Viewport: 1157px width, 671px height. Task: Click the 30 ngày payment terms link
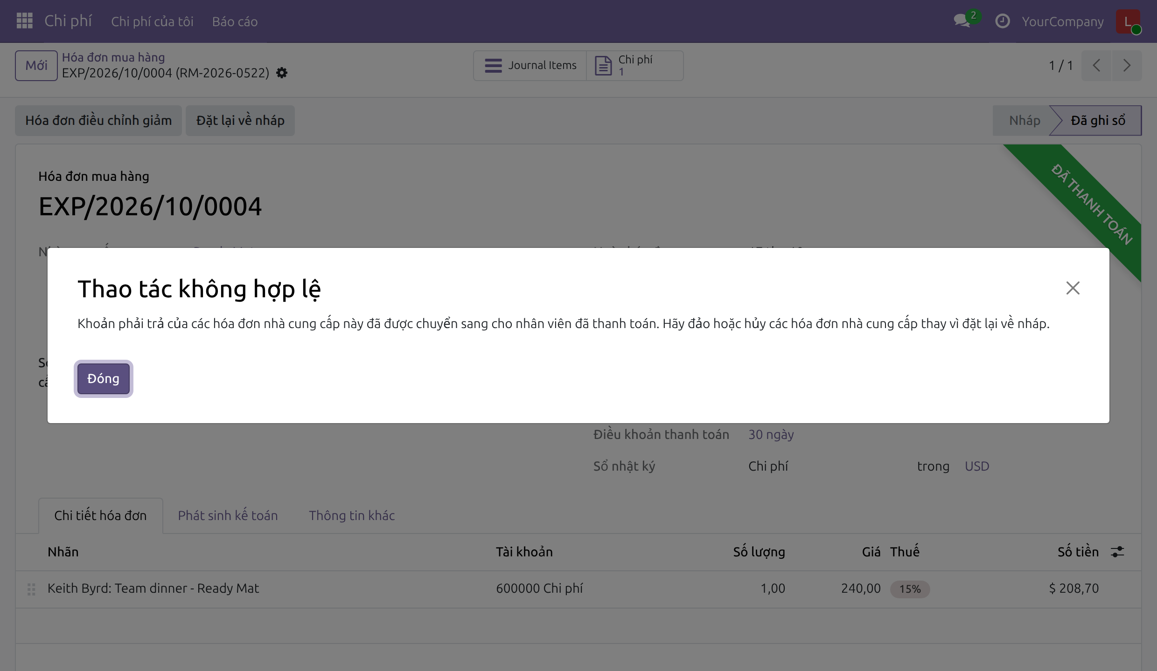tap(771, 434)
